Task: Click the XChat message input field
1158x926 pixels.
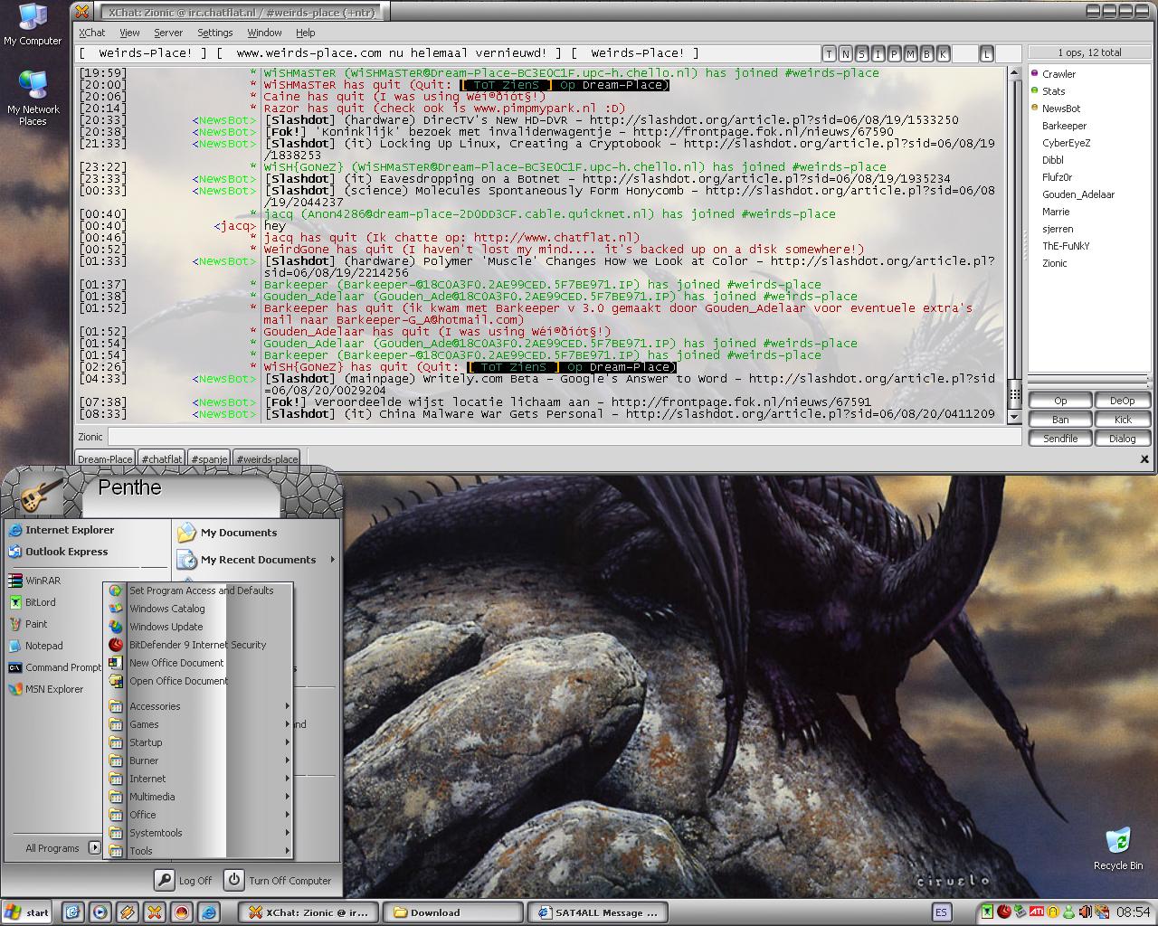Action: (x=564, y=437)
